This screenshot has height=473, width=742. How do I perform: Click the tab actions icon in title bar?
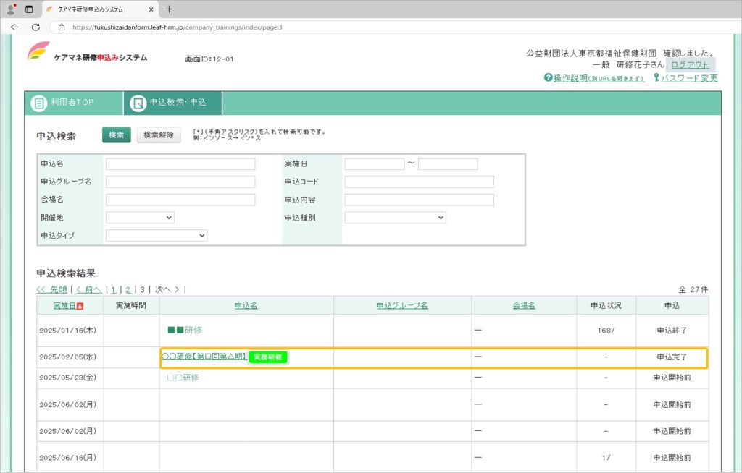point(29,9)
